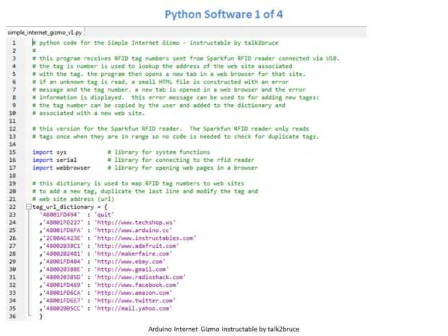The width and height of the screenshot is (448, 336).
Task: Click the 'http://www.arduino.cc' URL string
Action: (x=130, y=230)
